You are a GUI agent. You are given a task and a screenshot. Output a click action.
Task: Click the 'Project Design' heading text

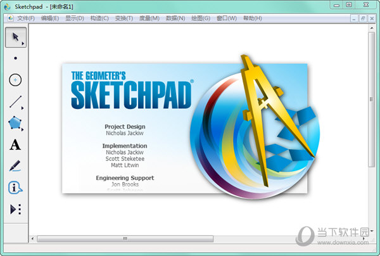coord(125,127)
